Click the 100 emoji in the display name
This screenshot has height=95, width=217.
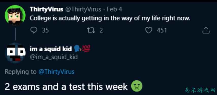pos(86,48)
